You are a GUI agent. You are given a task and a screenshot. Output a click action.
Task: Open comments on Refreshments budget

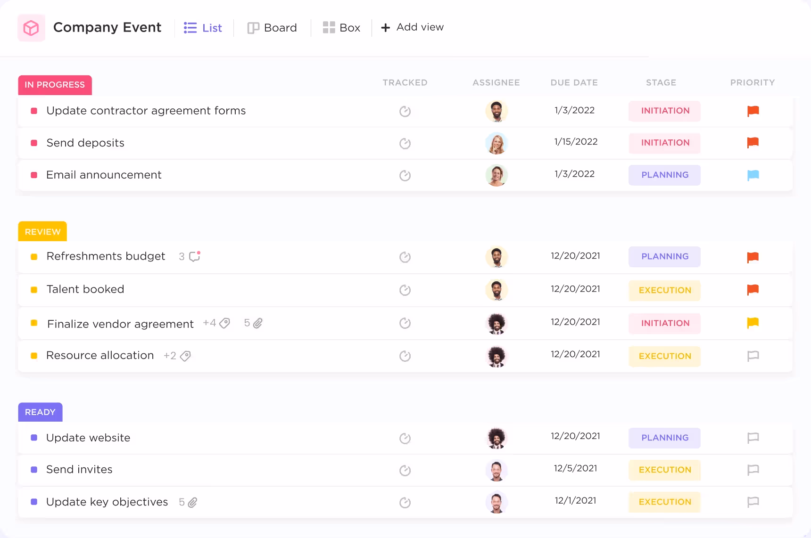[x=193, y=257]
